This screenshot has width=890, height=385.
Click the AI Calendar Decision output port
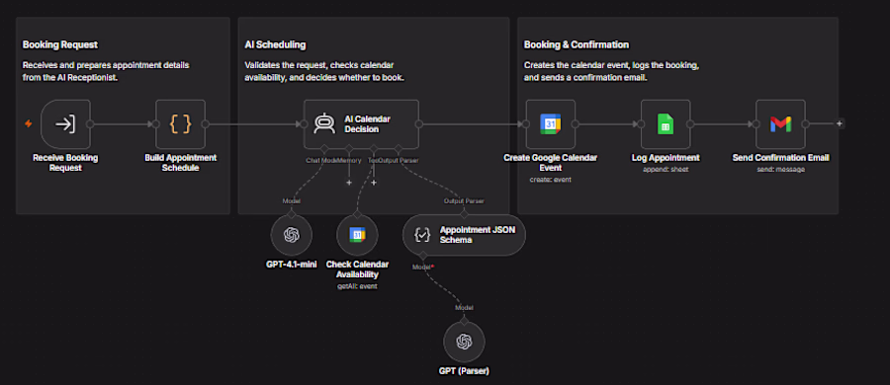(419, 124)
